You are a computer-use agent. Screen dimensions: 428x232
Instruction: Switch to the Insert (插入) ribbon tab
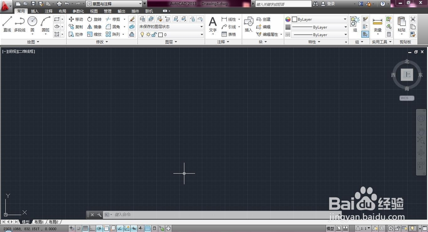35,11
